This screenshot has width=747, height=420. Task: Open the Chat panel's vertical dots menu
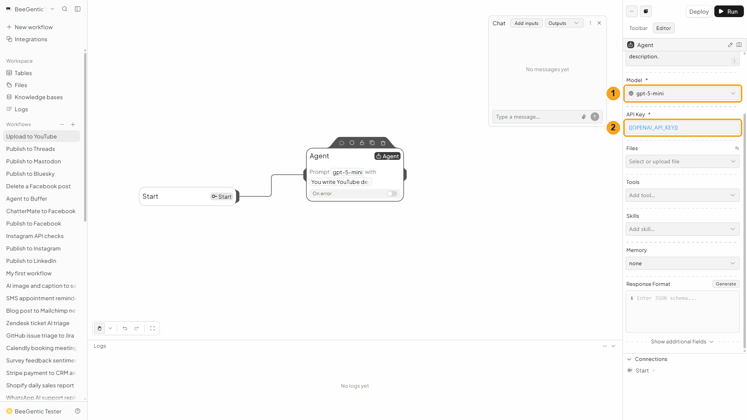point(590,23)
